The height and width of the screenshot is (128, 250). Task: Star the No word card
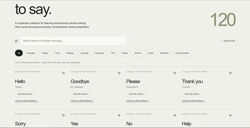[175, 115]
